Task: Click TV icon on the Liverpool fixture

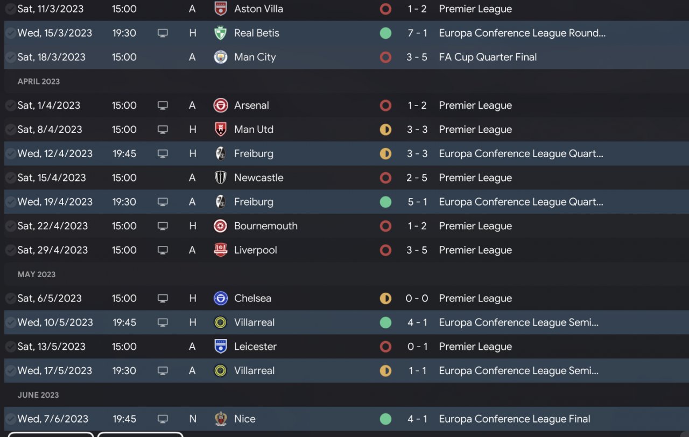Action: tap(163, 250)
